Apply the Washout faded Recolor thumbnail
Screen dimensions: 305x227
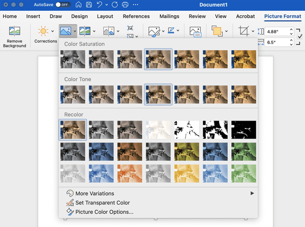tap(158, 130)
